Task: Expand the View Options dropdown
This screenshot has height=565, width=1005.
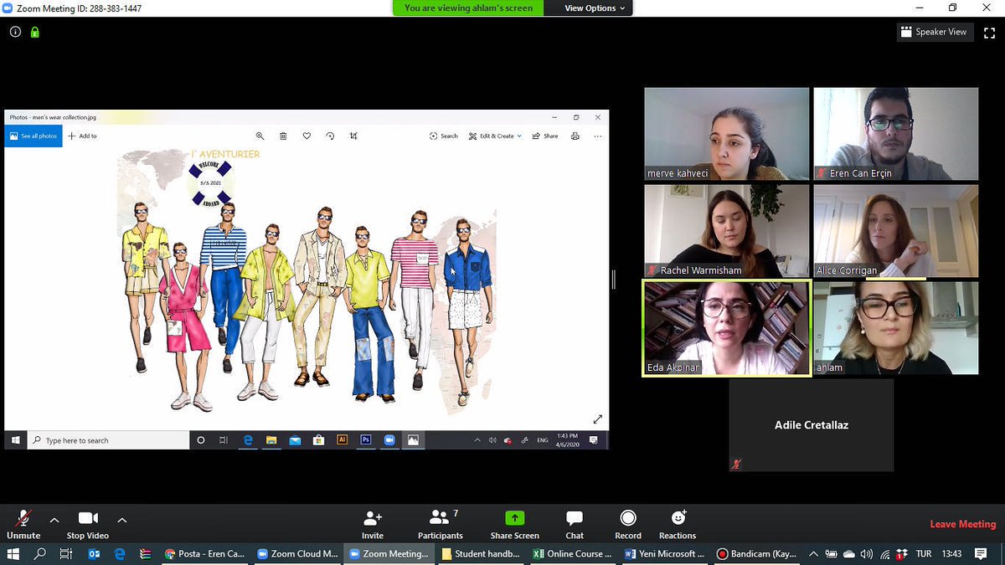Action: pos(595,8)
